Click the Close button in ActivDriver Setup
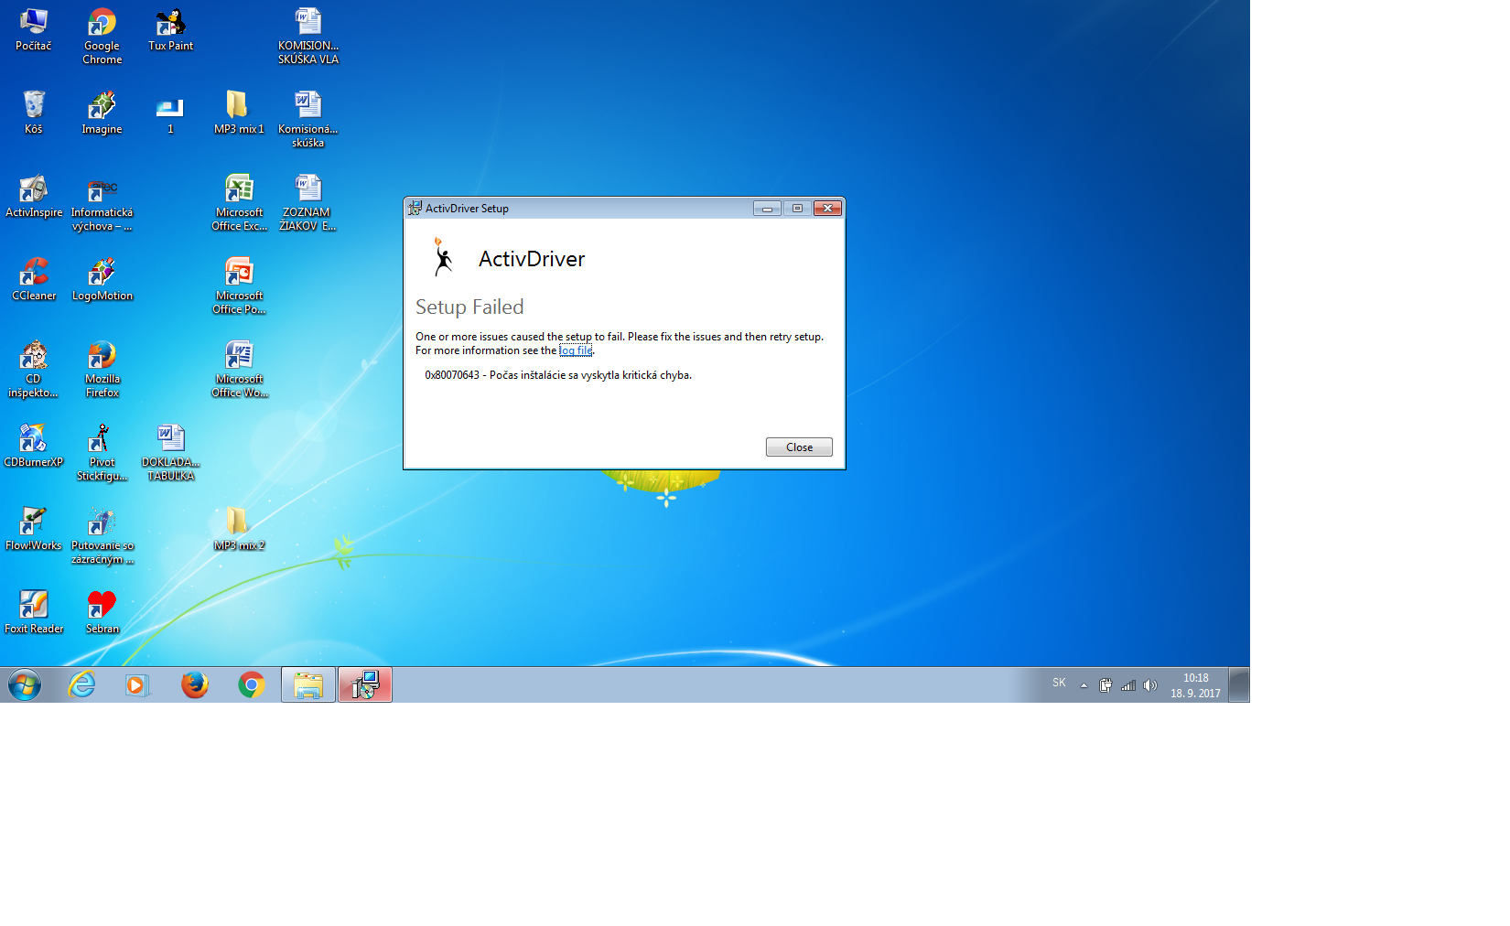This screenshot has width=1510, height=926. (799, 447)
